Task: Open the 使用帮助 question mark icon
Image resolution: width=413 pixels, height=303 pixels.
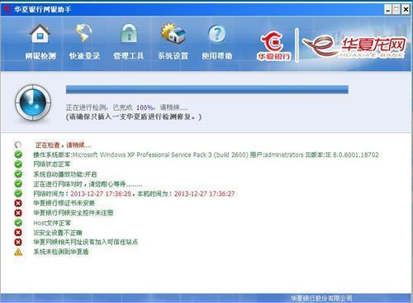Action: pyautogui.click(x=217, y=34)
